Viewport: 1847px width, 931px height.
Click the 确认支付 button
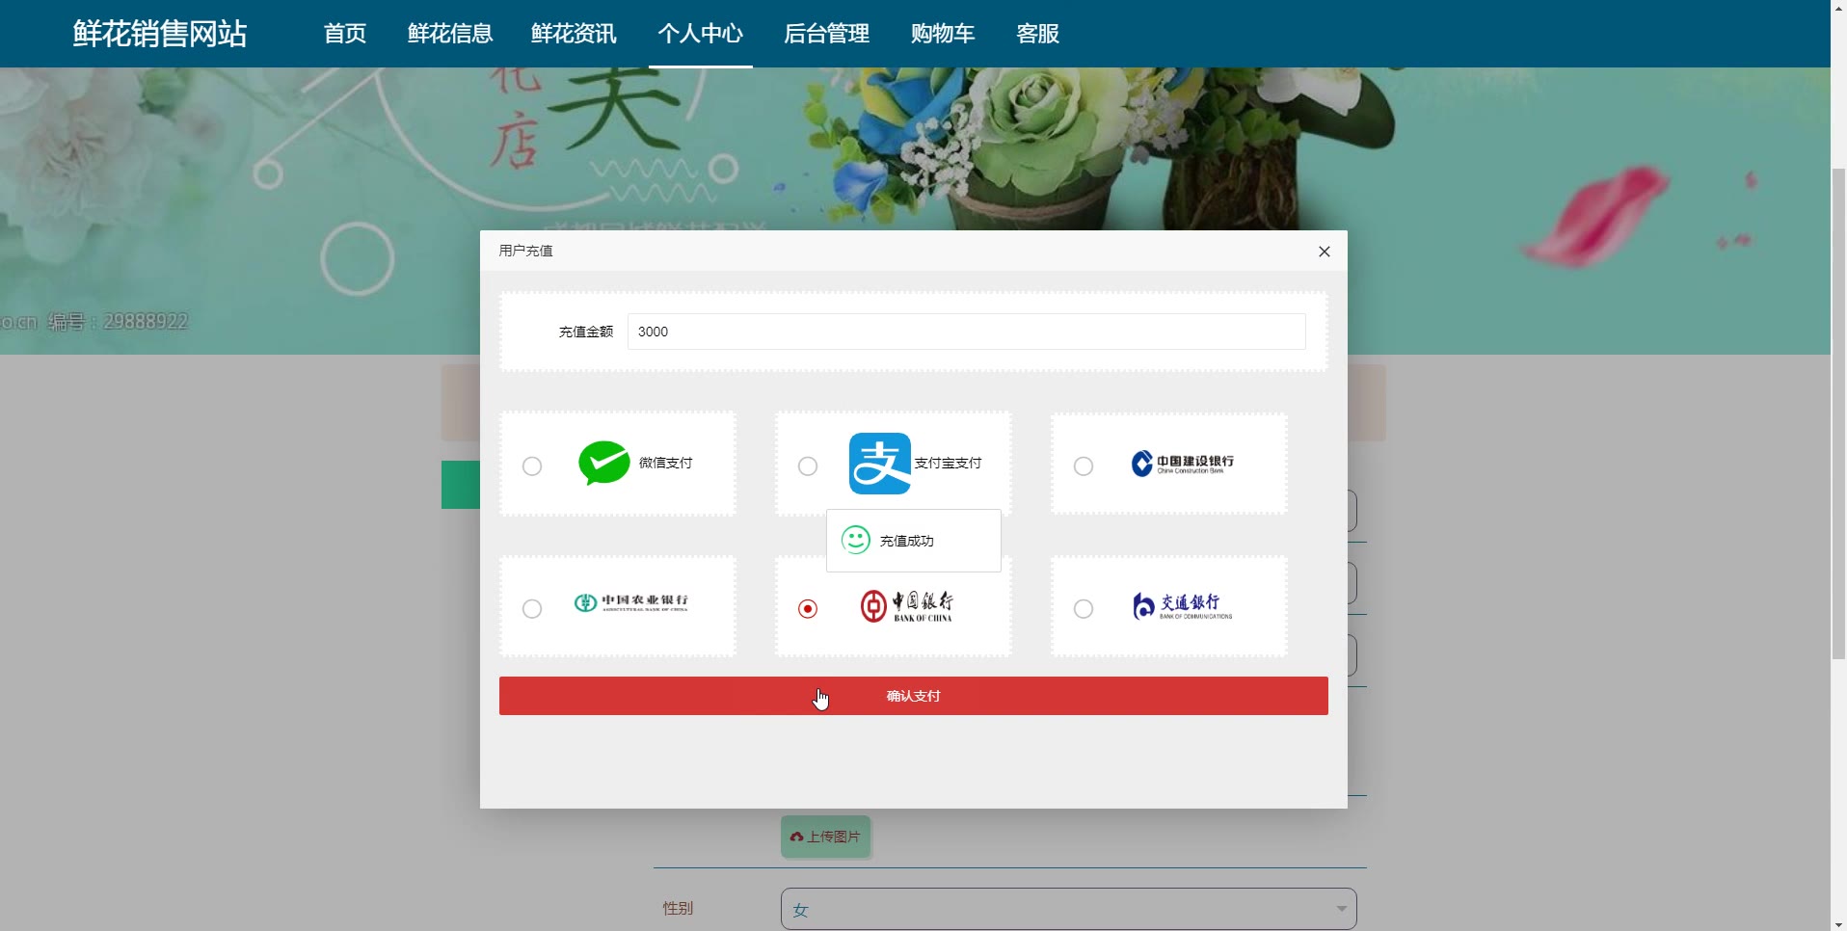(x=913, y=696)
